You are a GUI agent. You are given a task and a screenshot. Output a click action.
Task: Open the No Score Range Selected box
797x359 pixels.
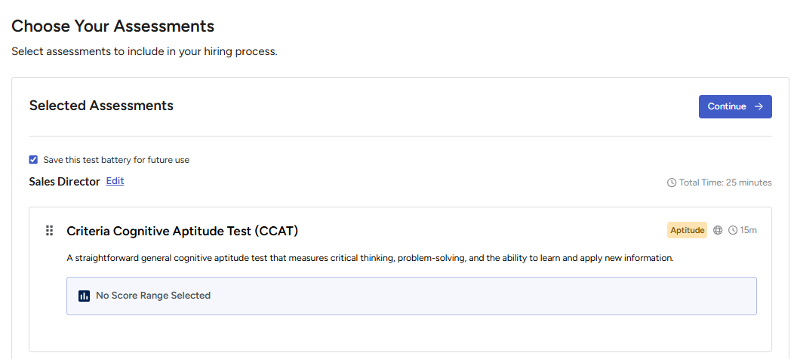(x=411, y=296)
